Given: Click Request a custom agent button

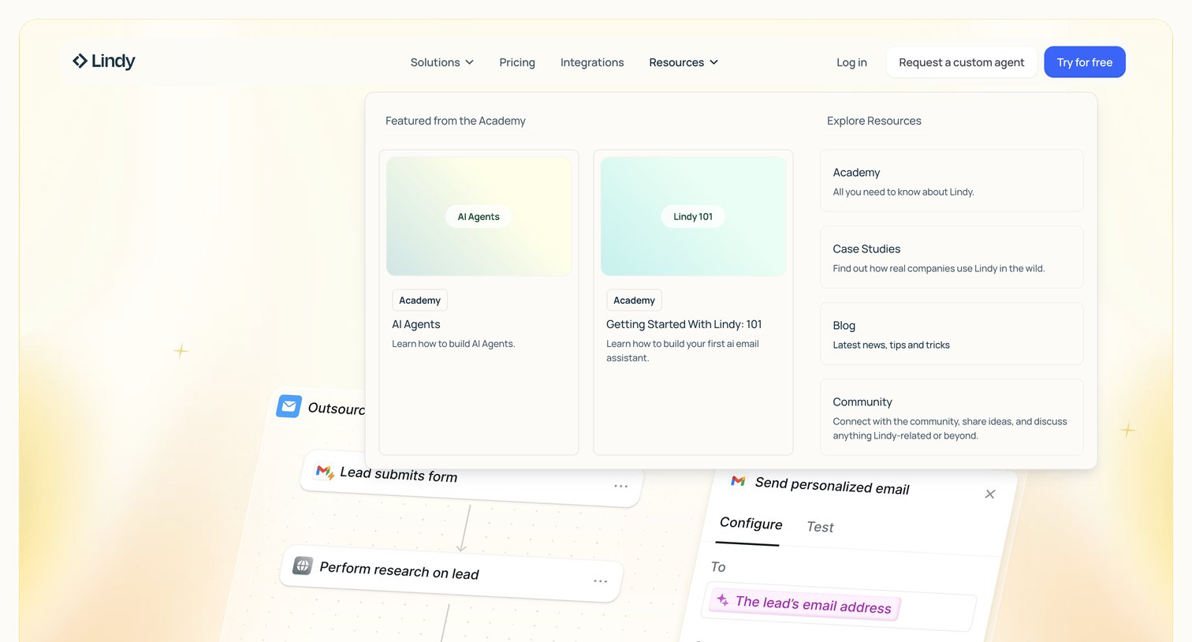Looking at the screenshot, I should (962, 62).
